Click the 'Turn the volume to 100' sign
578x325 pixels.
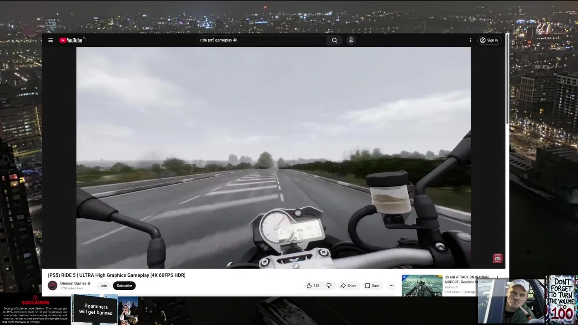(561, 300)
